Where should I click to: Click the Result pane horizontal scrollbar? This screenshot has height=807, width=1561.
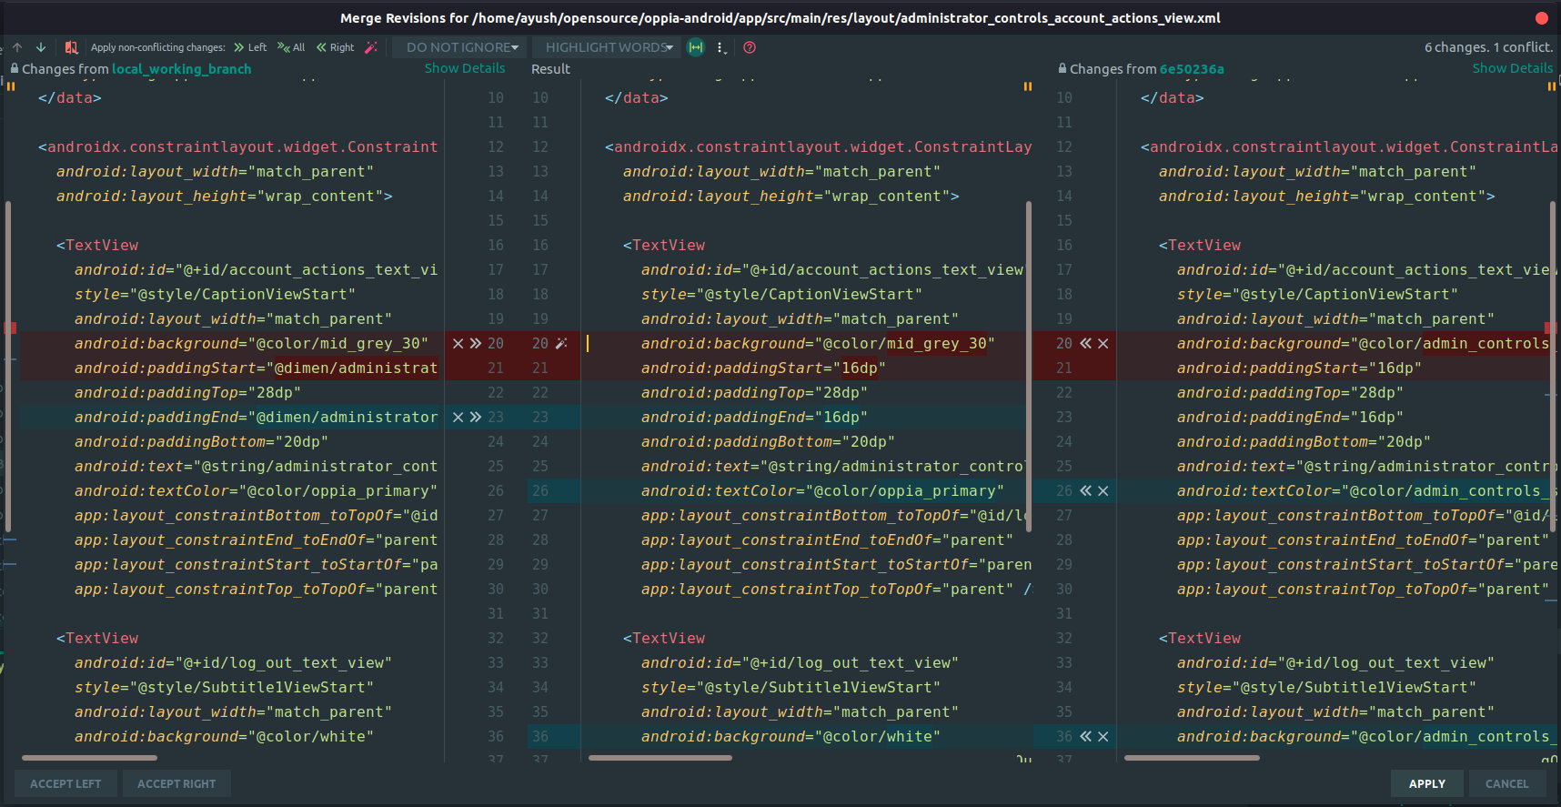(660, 757)
